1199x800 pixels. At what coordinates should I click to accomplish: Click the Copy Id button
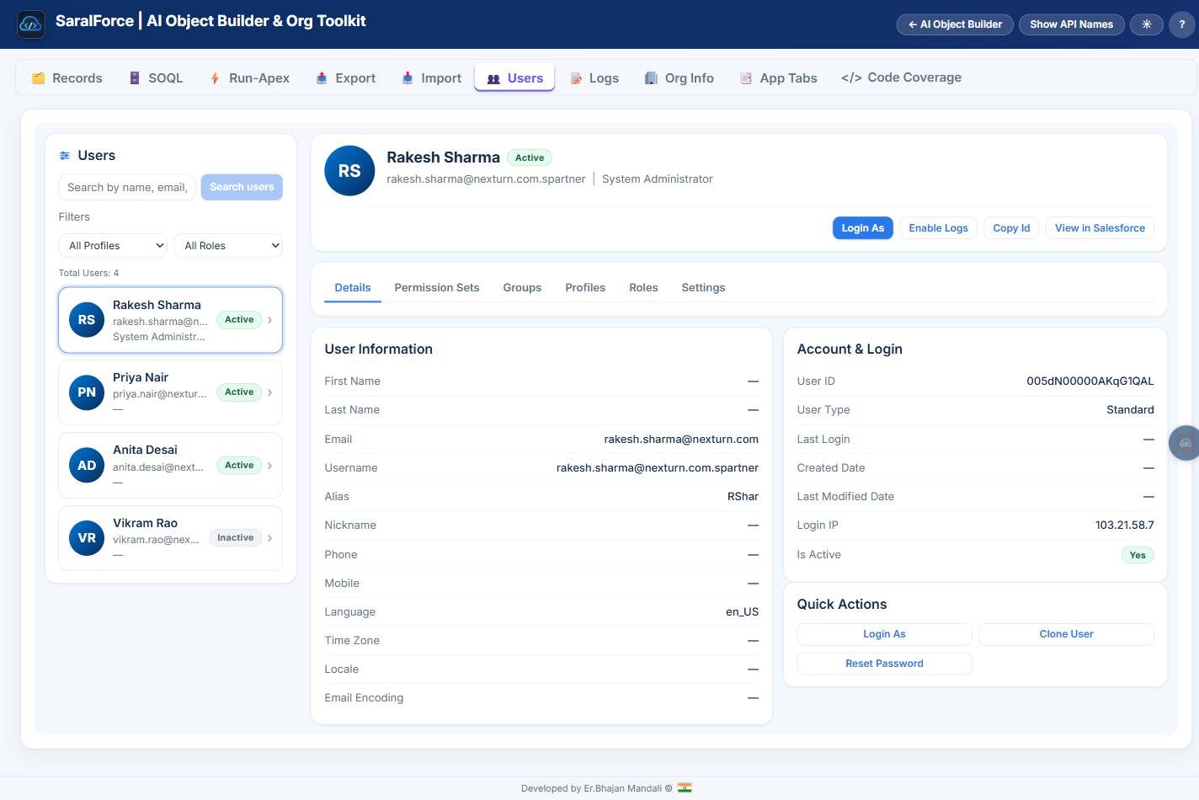click(1011, 228)
